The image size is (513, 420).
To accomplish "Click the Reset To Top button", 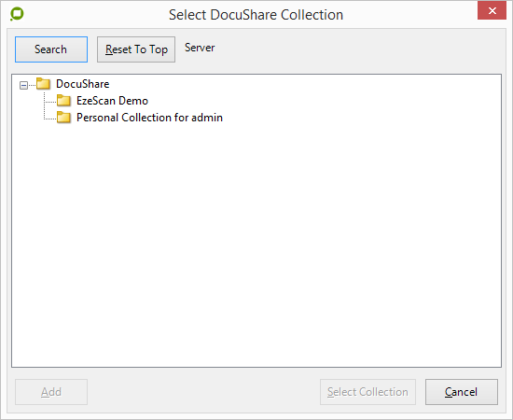I will coord(136,49).
